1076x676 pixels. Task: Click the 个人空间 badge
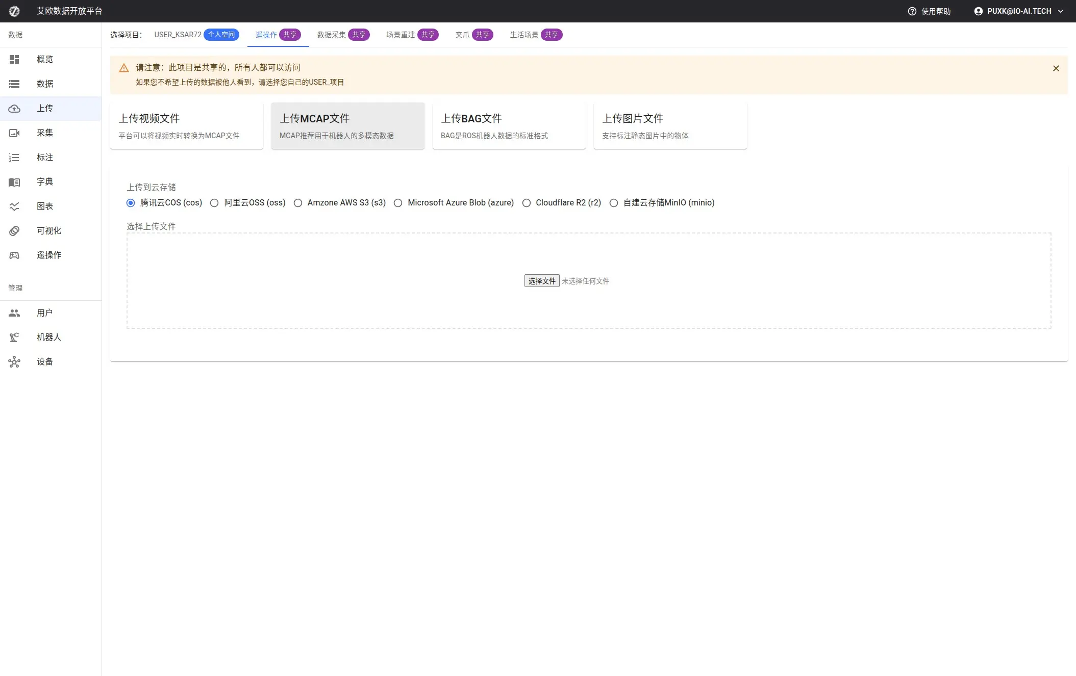(221, 35)
